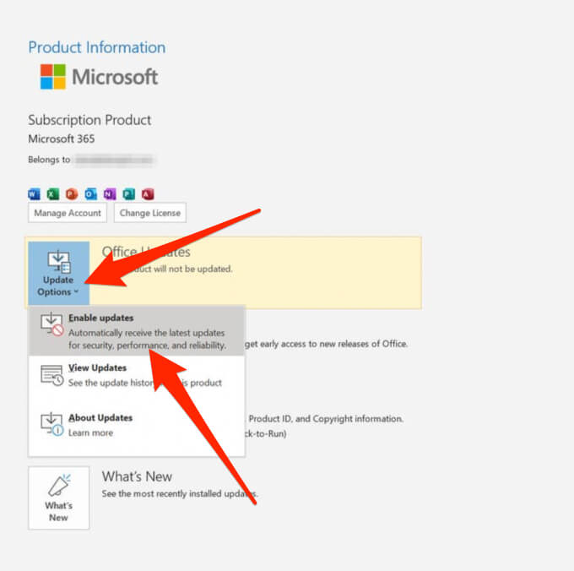This screenshot has height=571, width=574.
Task: Click the View Updates history icon
Action: point(52,375)
